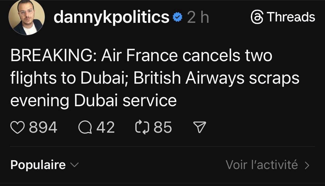Open the dannykpolitics username link
The image size is (325, 186).
pyautogui.click(x=111, y=17)
